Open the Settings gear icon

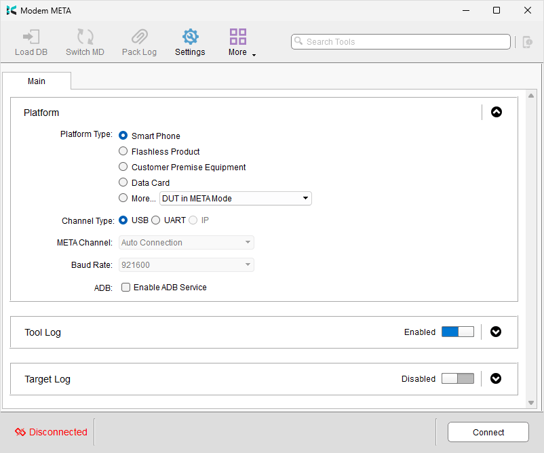[190, 37]
